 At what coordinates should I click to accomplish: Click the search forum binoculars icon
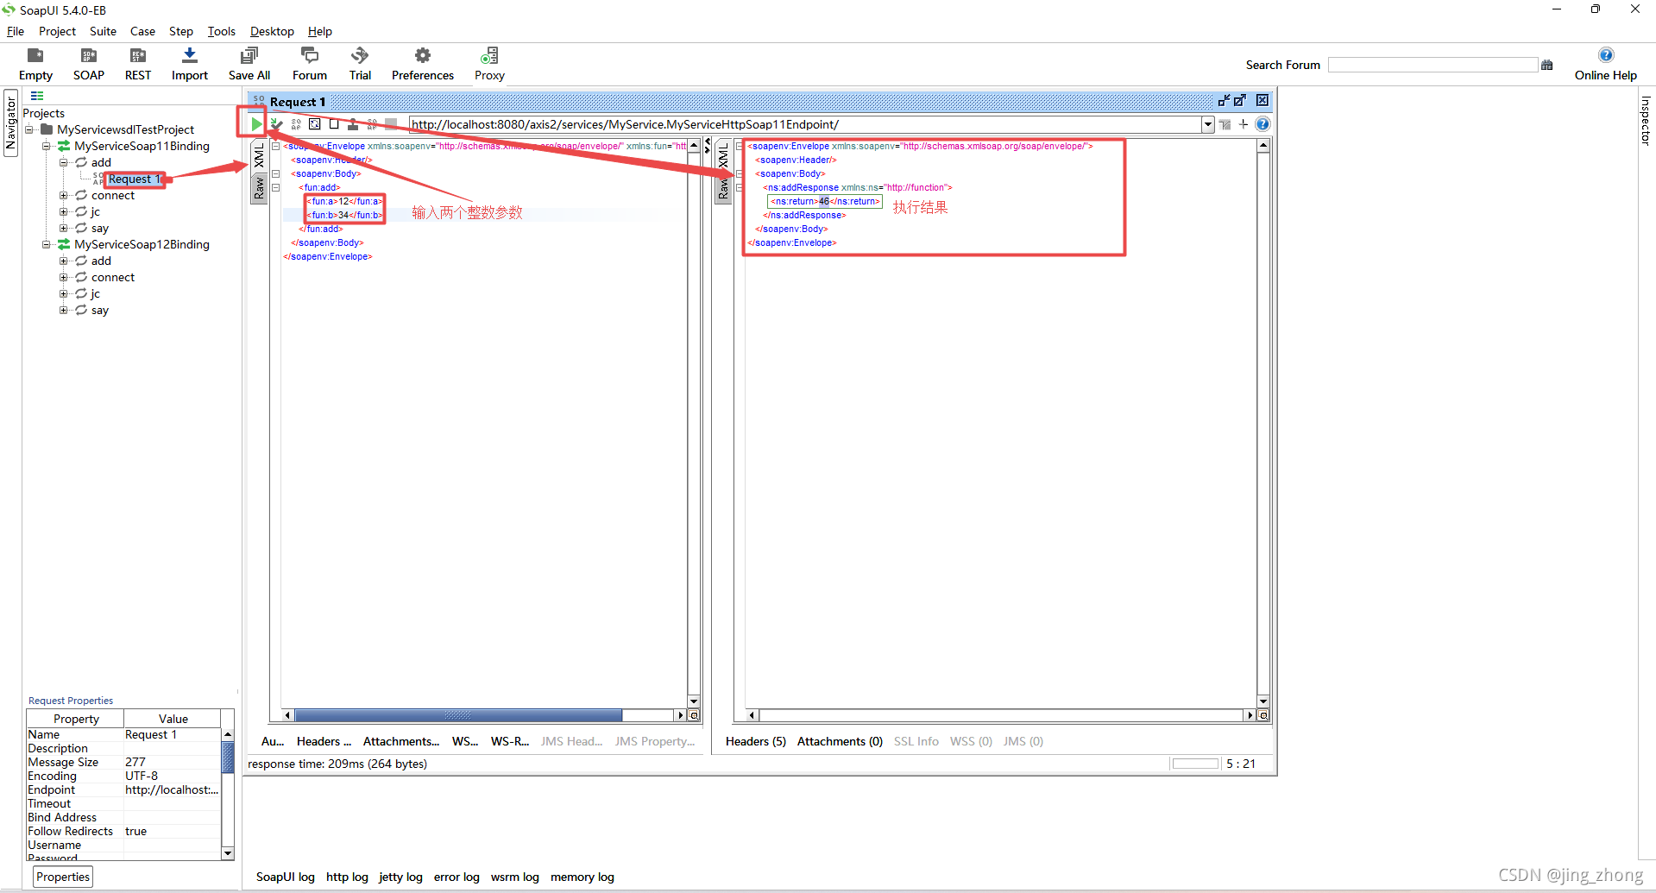[1547, 65]
